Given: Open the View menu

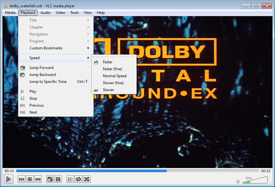Looking at the screenshot, I should point(88,13).
